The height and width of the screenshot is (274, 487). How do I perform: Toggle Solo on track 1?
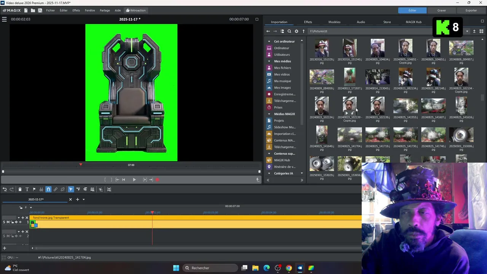pyautogui.click(x=4, y=222)
